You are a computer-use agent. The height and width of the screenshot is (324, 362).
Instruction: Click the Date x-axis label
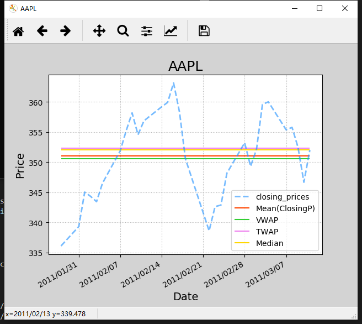pos(185,296)
